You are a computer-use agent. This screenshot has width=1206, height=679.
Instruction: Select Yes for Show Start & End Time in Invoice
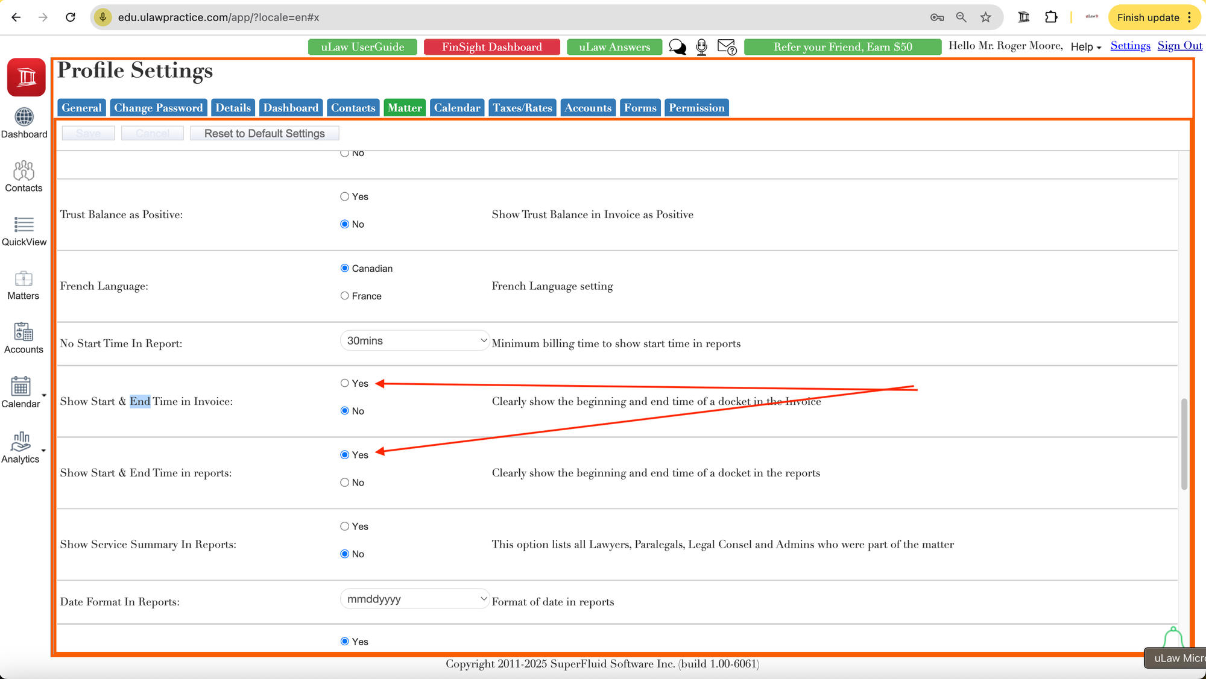(x=345, y=383)
